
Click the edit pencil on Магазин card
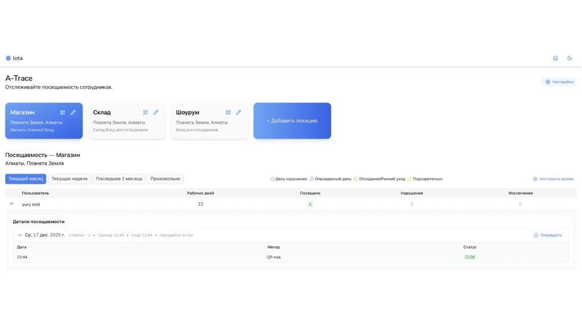coord(73,112)
